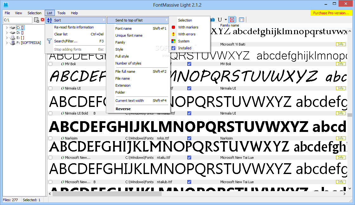Click horizontal scrollbar right arrow

pyautogui.click(x=345, y=194)
